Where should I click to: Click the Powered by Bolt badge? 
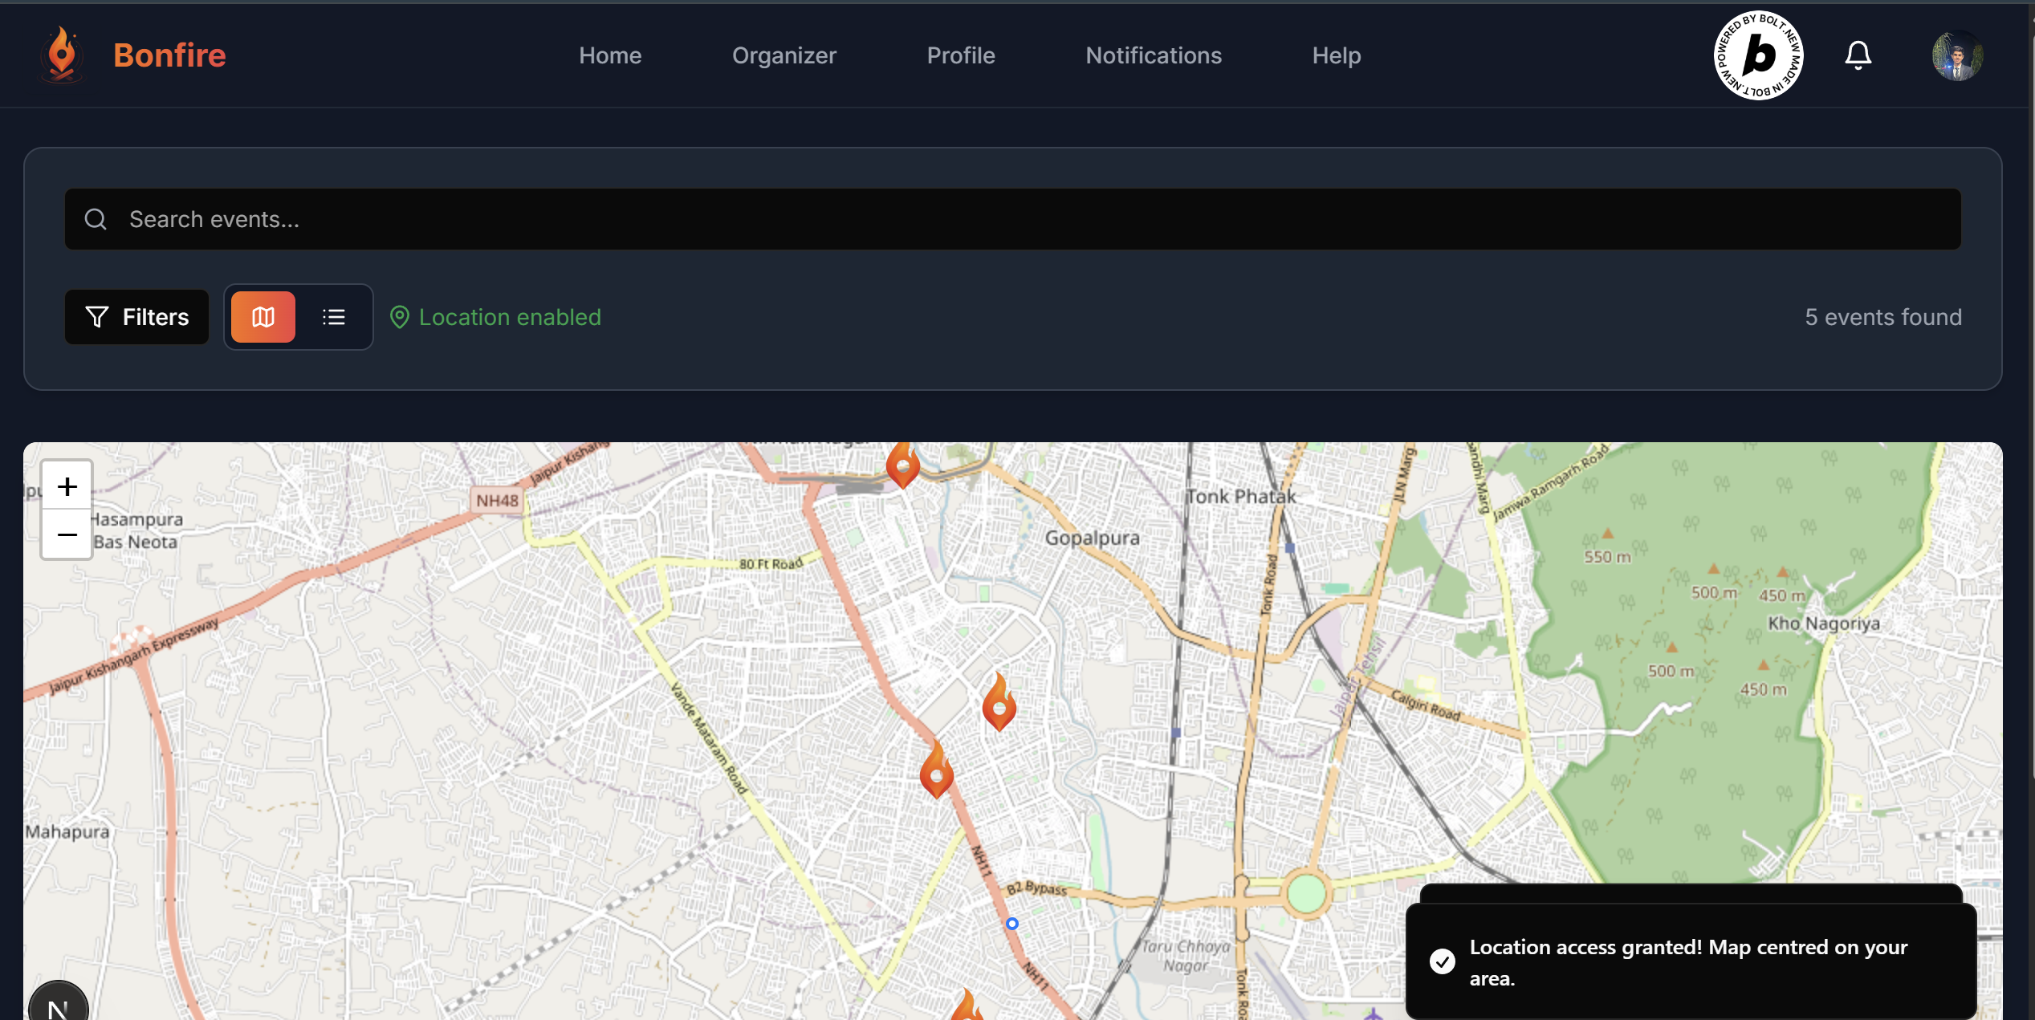[1758, 55]
